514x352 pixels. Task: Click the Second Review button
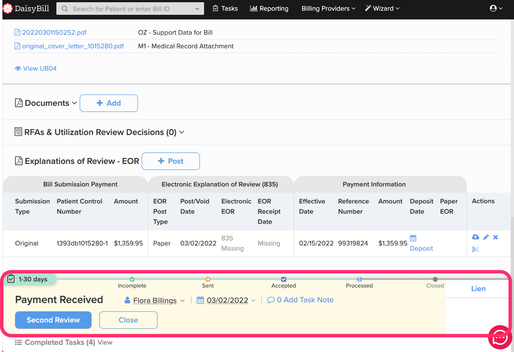pyautogui.click(x=53, y=320)
